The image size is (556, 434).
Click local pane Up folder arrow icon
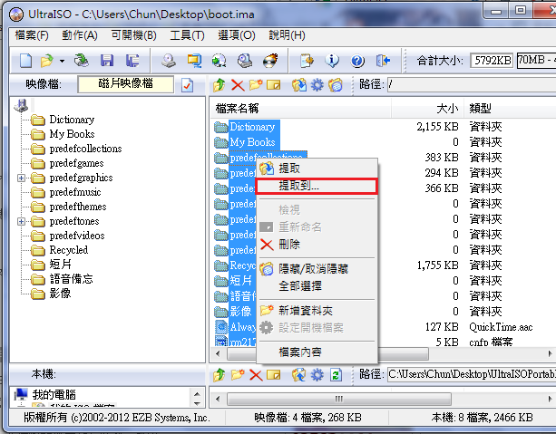tap(219, 375)
